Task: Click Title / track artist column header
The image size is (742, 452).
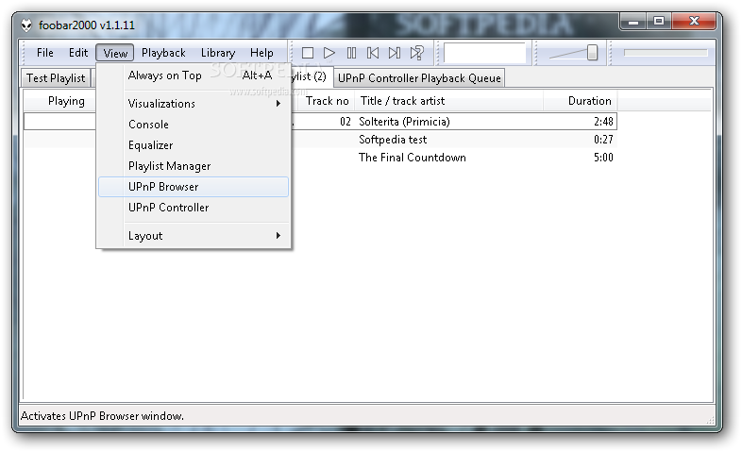Action: (x=448, y=101)
